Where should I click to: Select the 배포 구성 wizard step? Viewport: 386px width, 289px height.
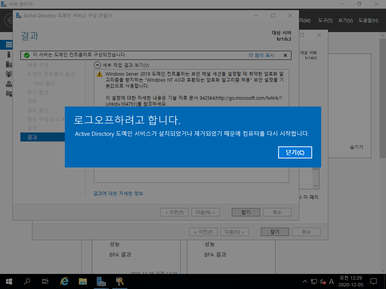pyautogui.click(x=38, y=65)
